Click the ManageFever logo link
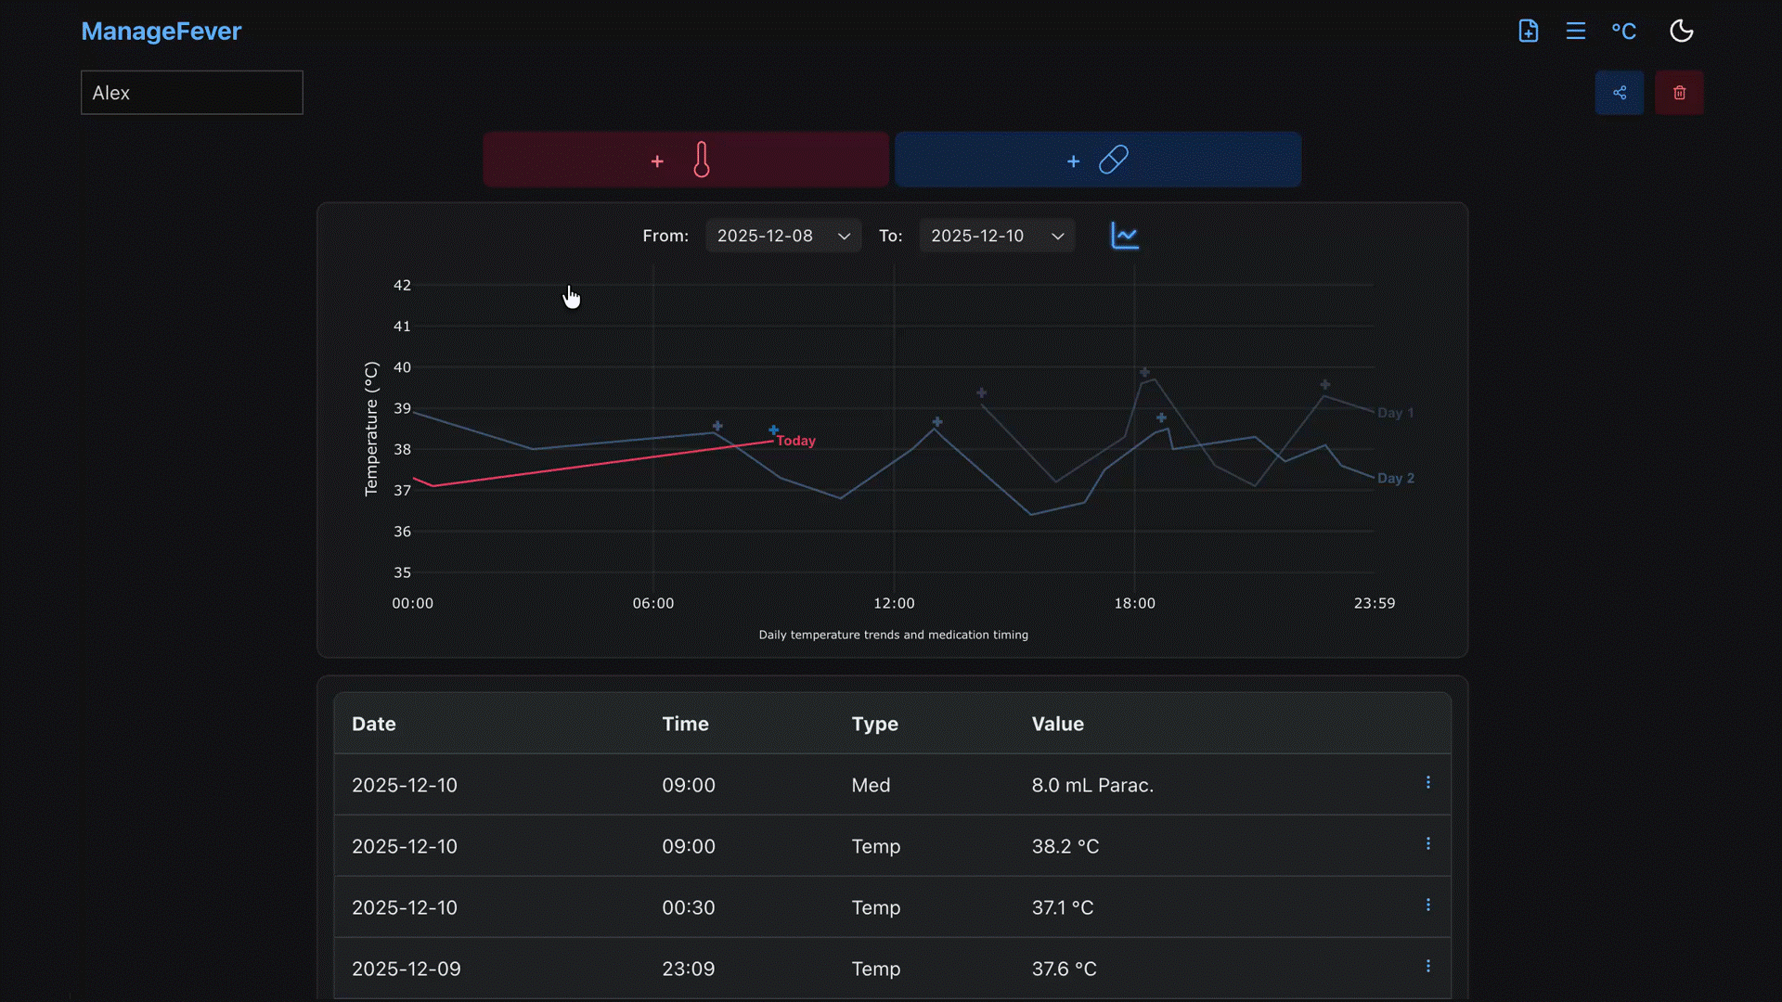This screenshot has width=1782, height=1002. point(161,32)
